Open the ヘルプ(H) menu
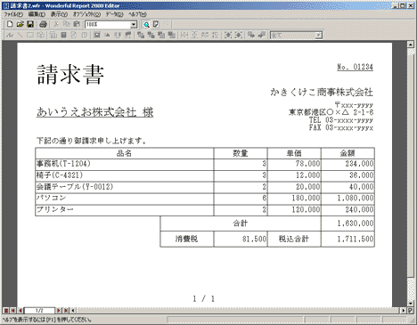Image resolution: width=417 pixels, height=325 pixels. 137,14
